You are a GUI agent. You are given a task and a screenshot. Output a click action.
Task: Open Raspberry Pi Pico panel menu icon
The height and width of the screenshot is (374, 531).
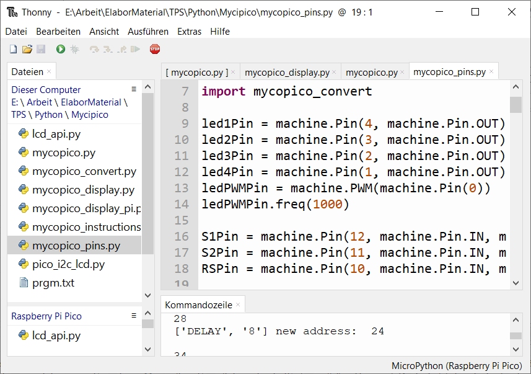(134, 316)
